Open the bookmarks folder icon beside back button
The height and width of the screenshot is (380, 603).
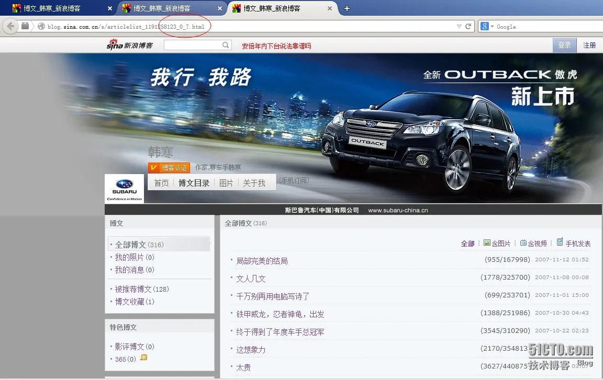click(x=25, y=26)
